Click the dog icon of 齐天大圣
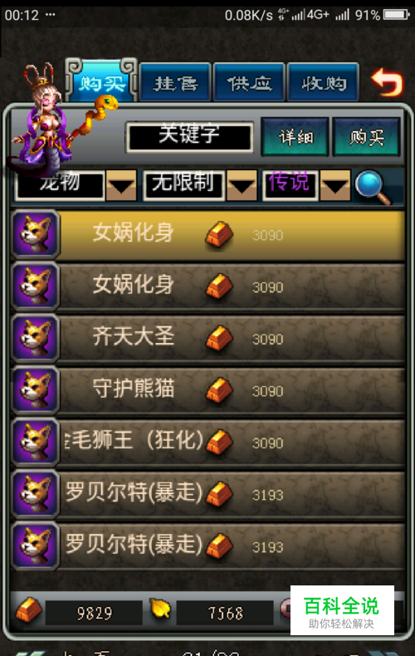The image size is (415, 656). pos(36,338)
